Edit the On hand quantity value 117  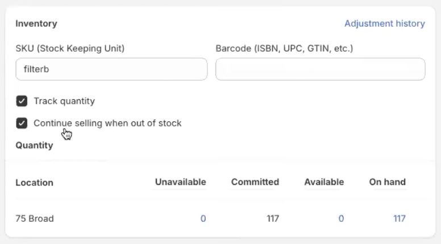coord(399,218)
